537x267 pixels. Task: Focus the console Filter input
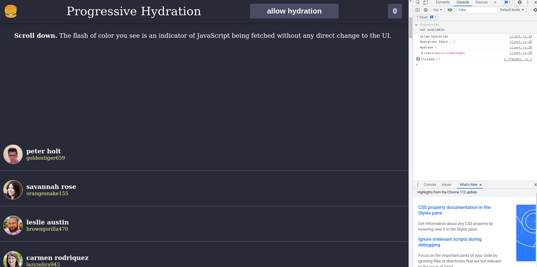(x=477, y=10)
